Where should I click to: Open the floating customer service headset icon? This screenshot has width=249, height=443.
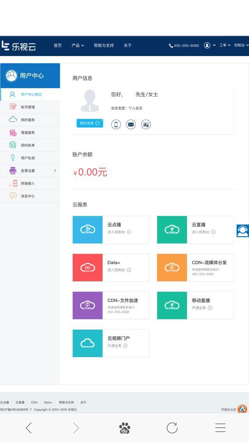243,231
